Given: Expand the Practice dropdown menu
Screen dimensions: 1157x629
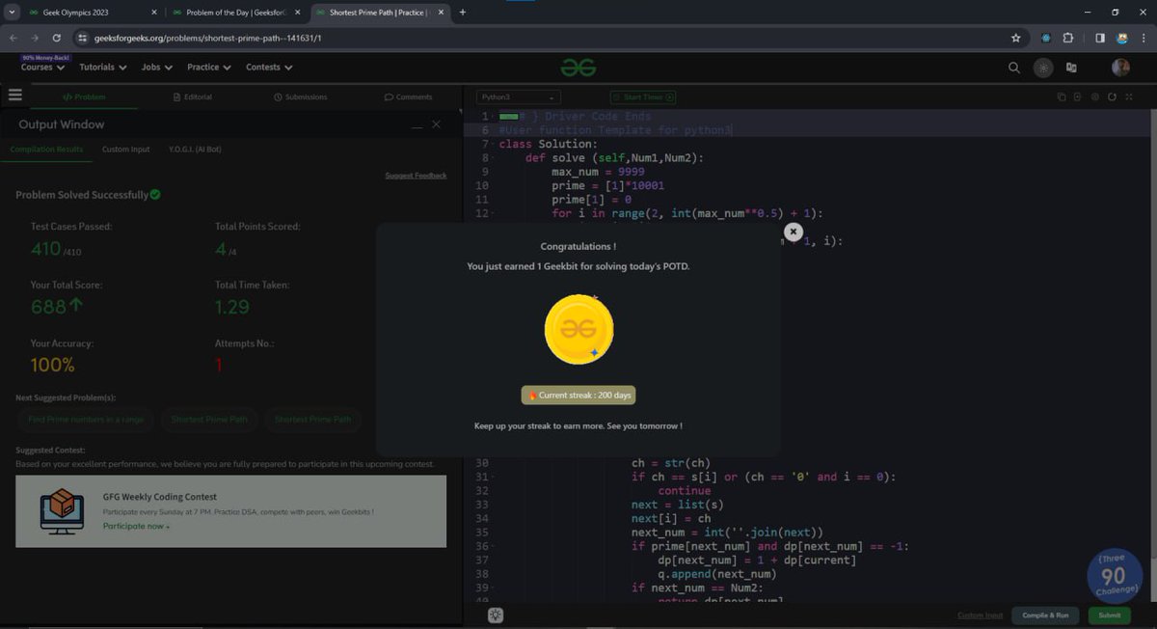Looking at the screenshot, I should [209, 68].
